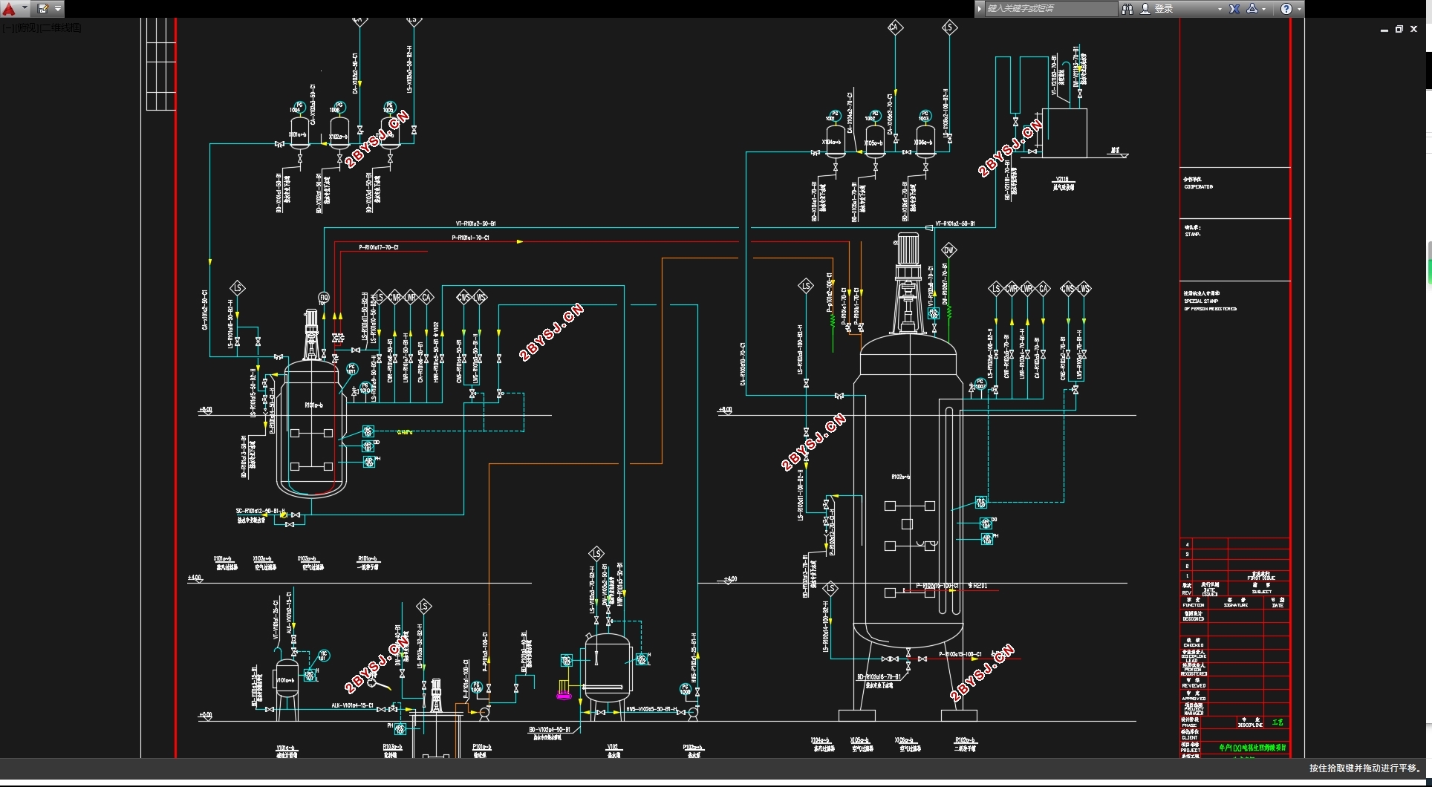Select the STAMP text in title block
Image resolution: width=1432 pixels, height=787 pixels.
pos(1192,235)
